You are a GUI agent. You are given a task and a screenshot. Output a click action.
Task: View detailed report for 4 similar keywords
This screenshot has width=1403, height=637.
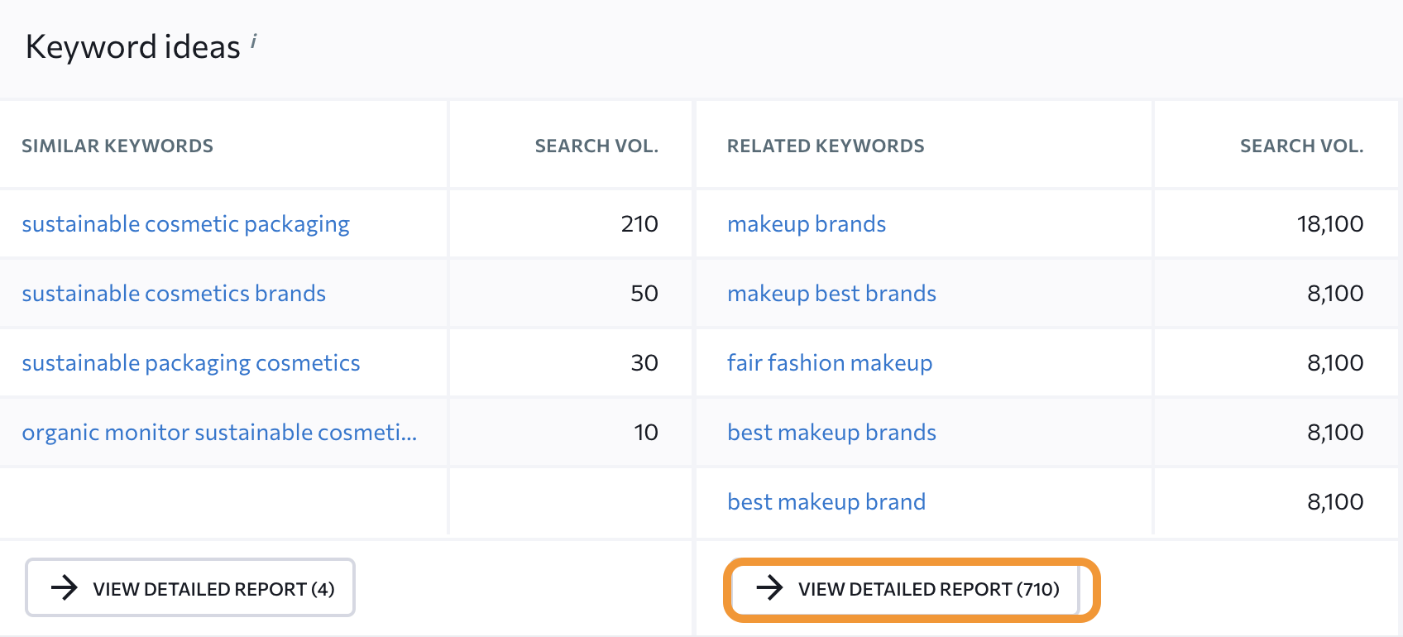(x=190, y=588)
